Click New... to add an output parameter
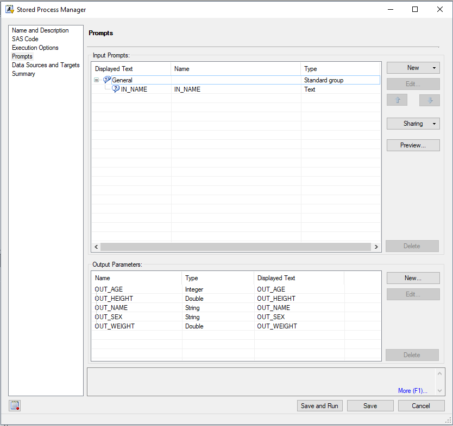The image size is (453, 426). pyautogui.click(x=413, y=277)
